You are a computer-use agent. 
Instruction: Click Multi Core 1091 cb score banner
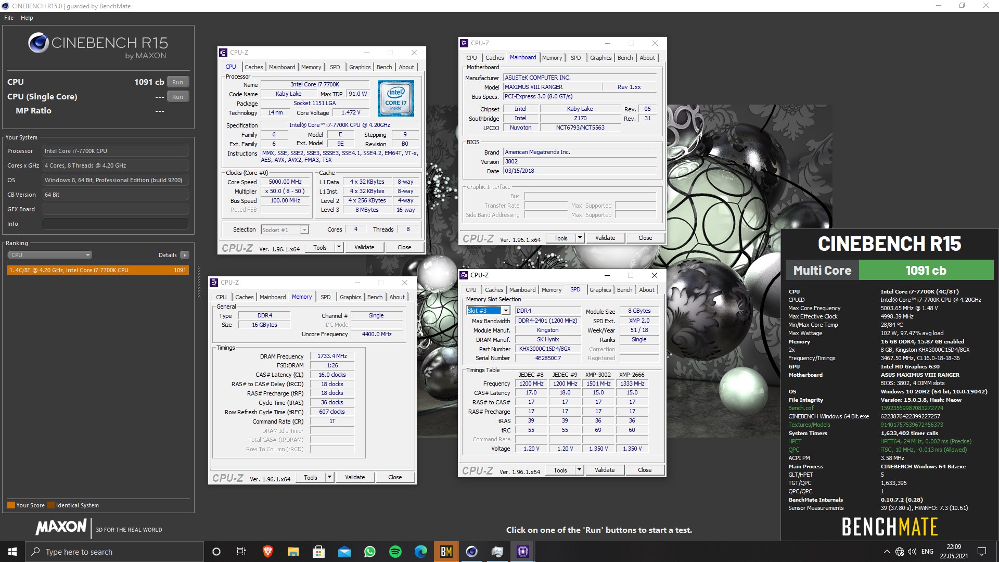(x=889, y=270)
